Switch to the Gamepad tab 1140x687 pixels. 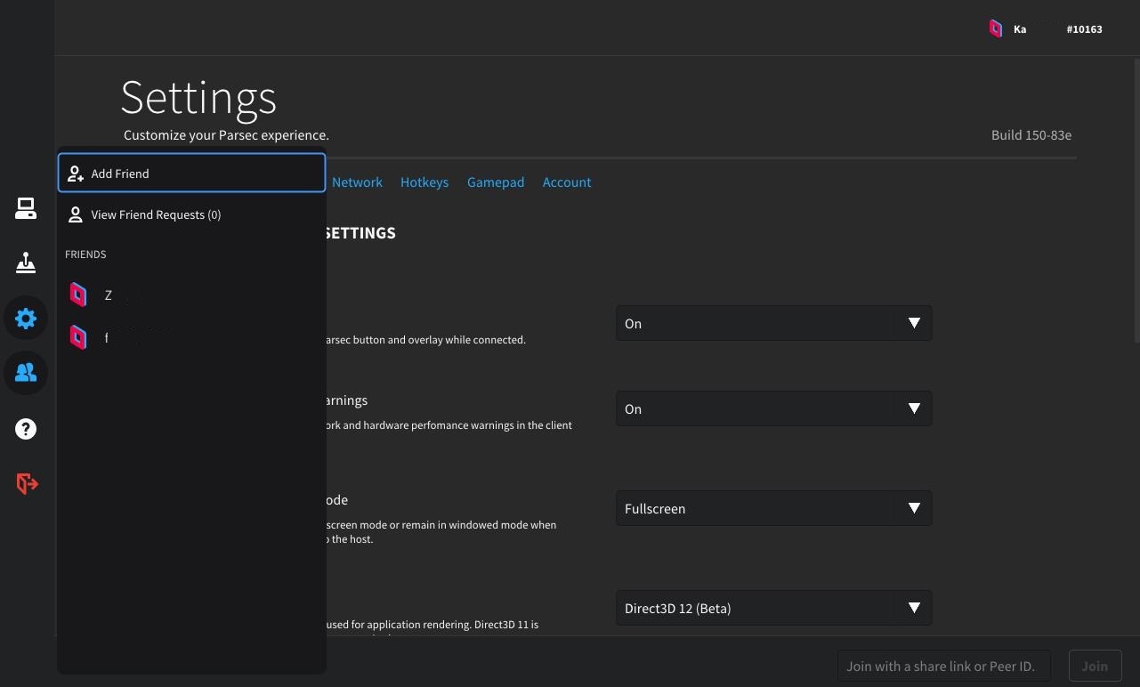pyautogui.click(x=496, y=182)
